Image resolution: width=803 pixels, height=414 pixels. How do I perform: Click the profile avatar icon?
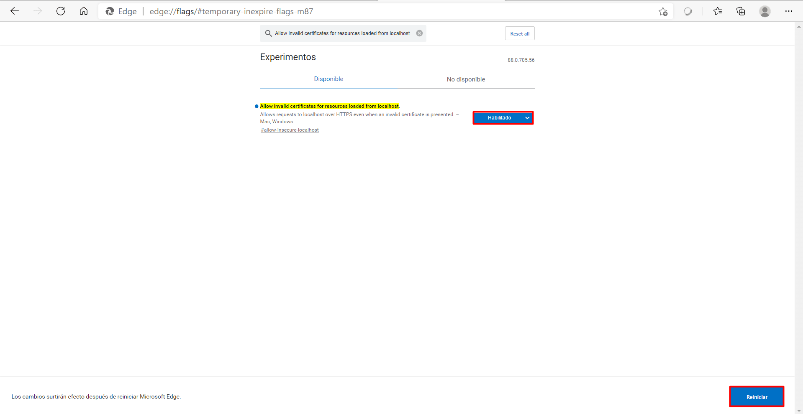pyautogui.click(x=765, y=11)
